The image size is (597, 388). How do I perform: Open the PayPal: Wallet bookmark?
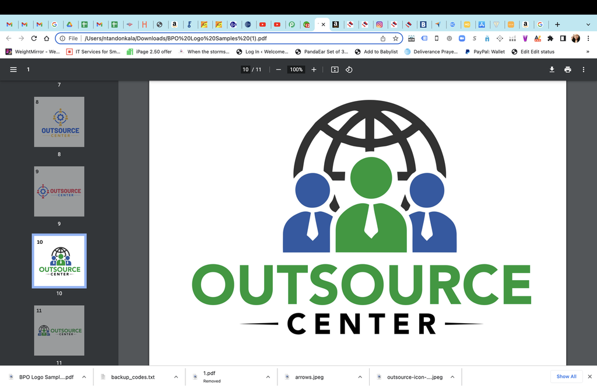485,52
